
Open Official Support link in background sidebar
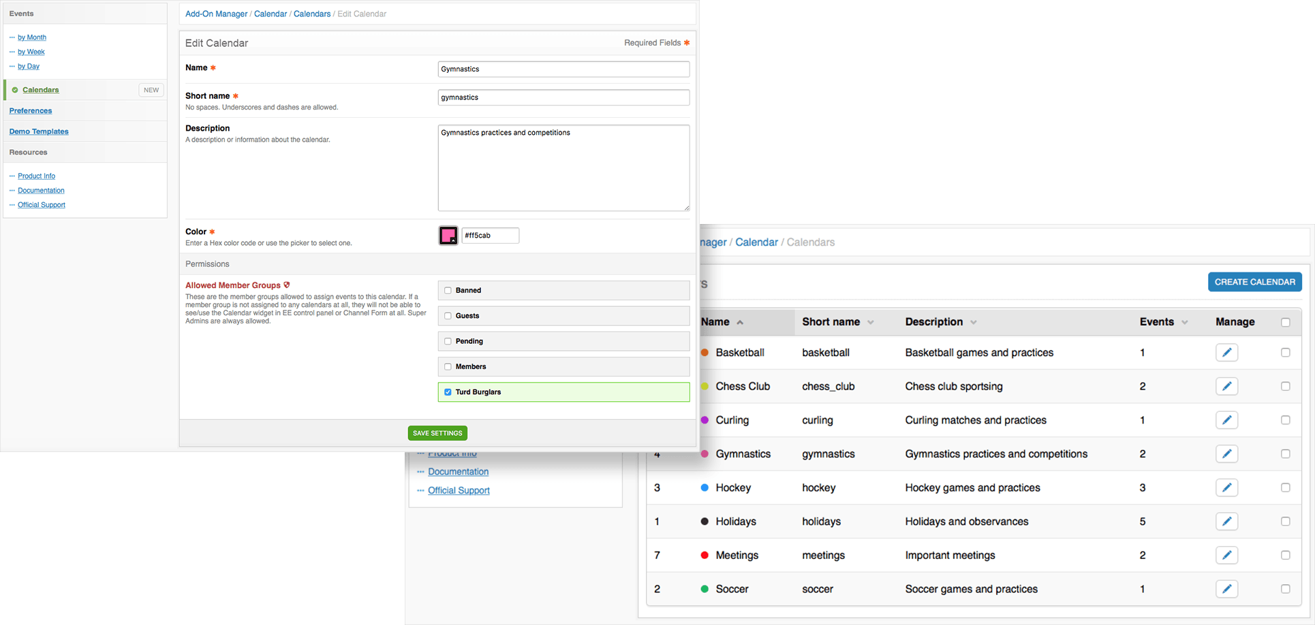pyautogui.click(x=459, y=490)
